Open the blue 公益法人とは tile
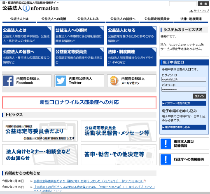This screenshot has height=194, width=210. 27,35
